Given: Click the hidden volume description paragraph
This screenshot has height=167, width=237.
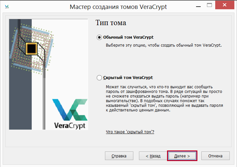Looking at the screenshot, I should tap(164, 99).
